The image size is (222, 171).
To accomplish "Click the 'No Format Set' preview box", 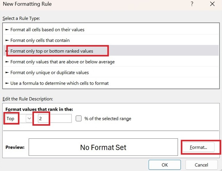I will click(x=103, y=147).
